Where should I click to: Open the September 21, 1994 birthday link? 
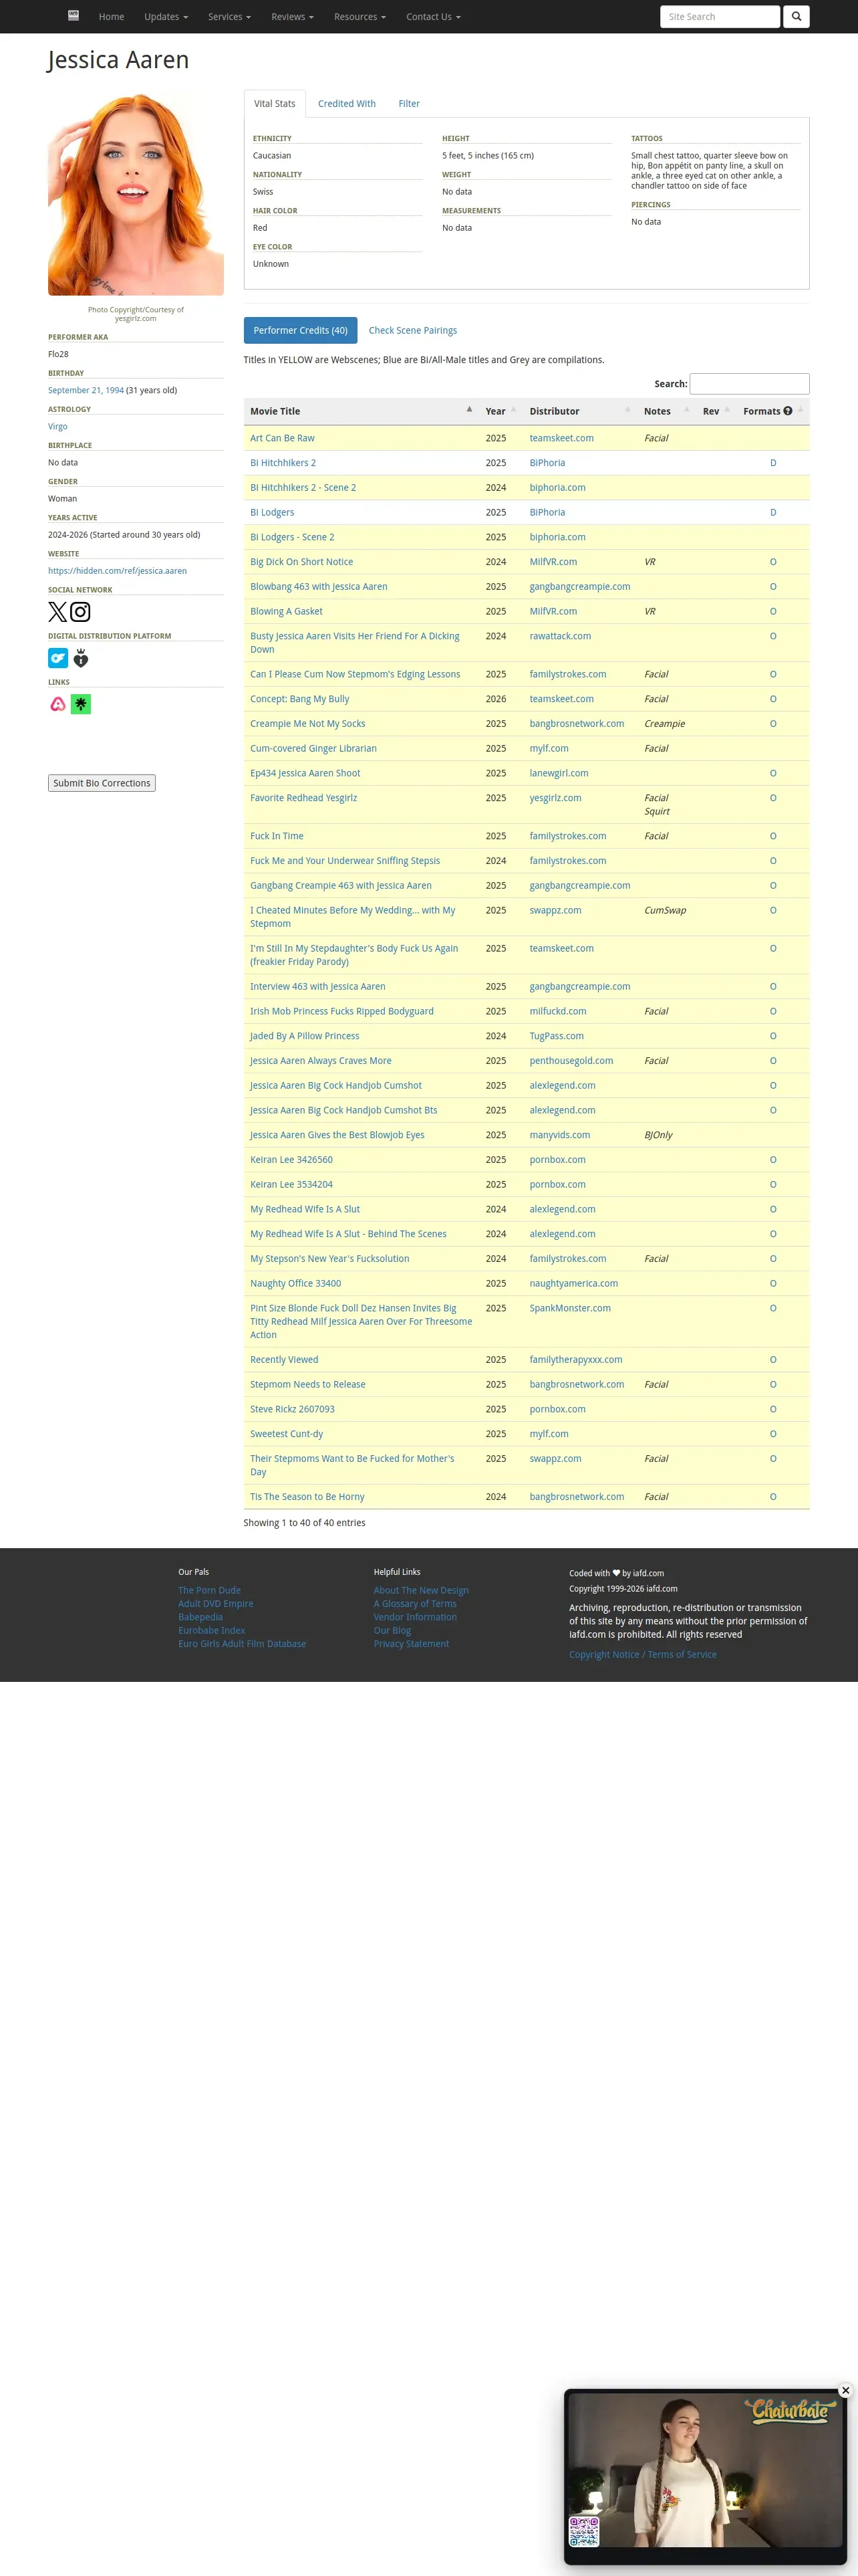point(86,391)
